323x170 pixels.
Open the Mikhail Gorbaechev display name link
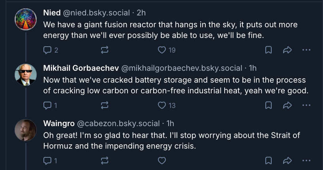80,68
